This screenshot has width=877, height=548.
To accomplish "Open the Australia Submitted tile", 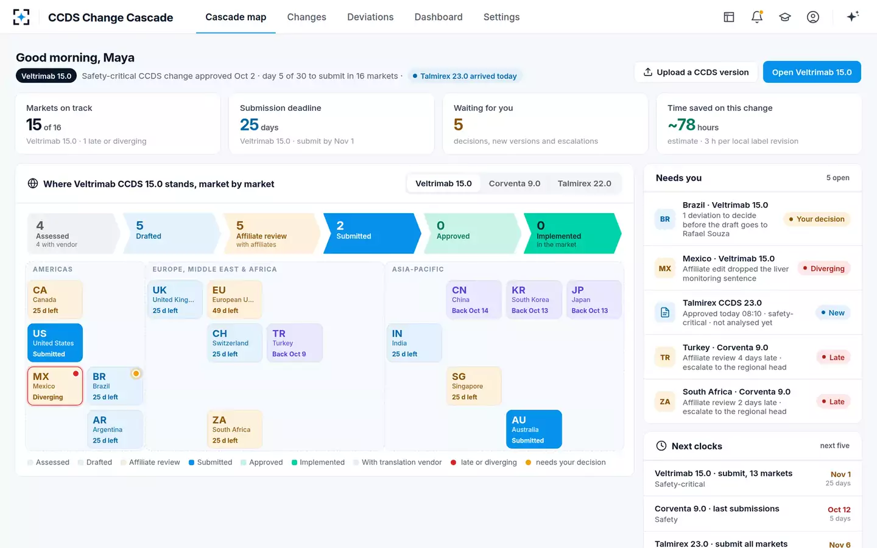I will click(534, 429).
